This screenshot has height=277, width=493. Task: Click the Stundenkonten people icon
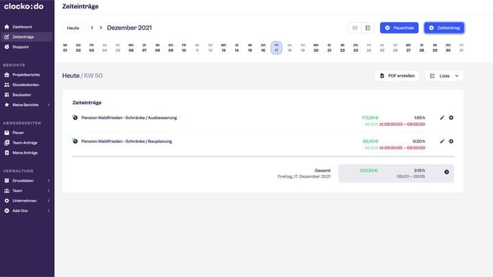[7, 85]
